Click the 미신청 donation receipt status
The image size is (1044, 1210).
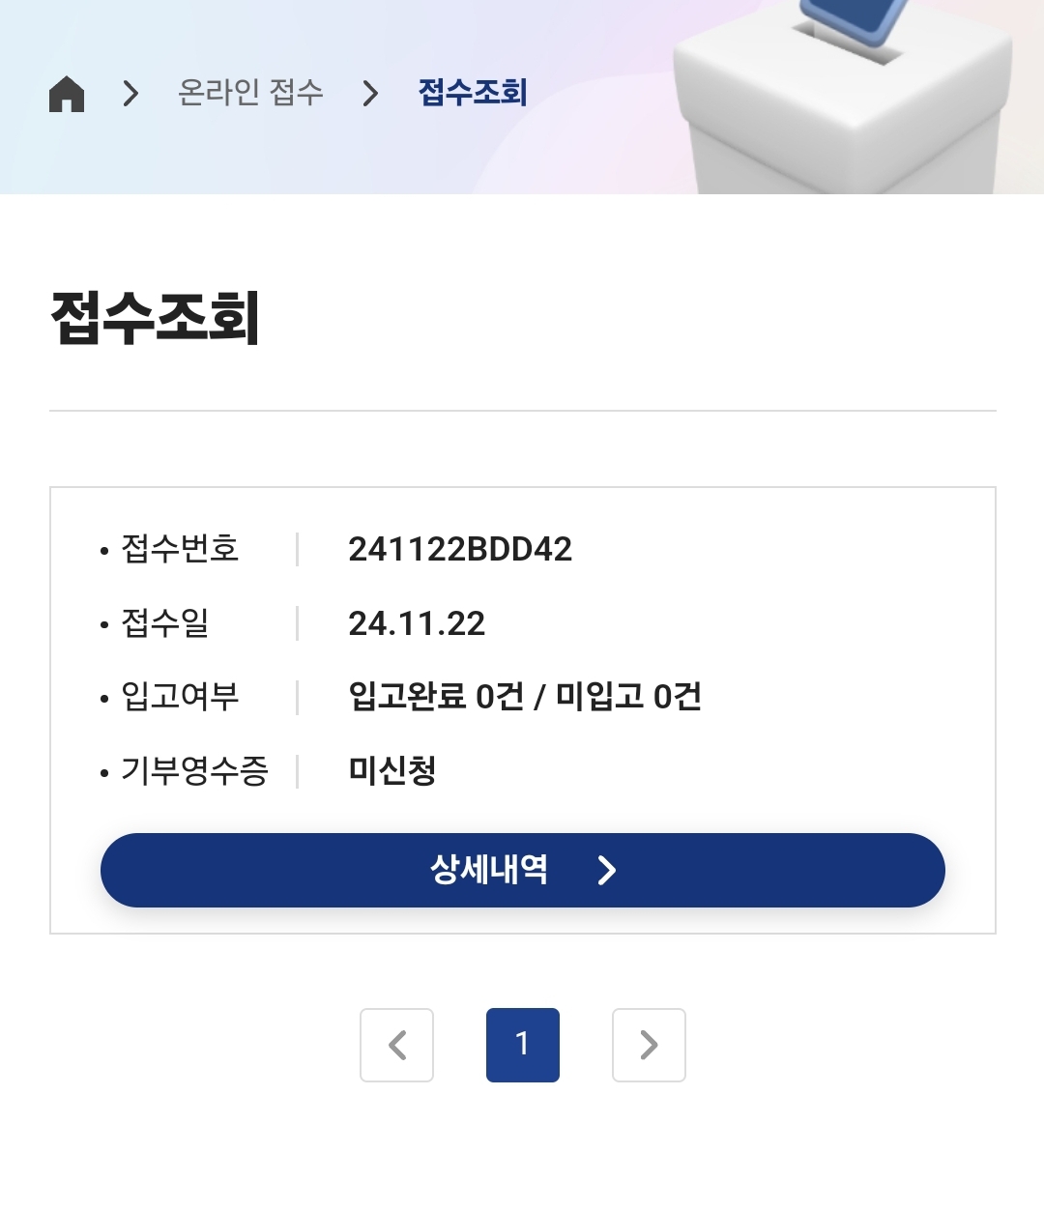point(392,771)
